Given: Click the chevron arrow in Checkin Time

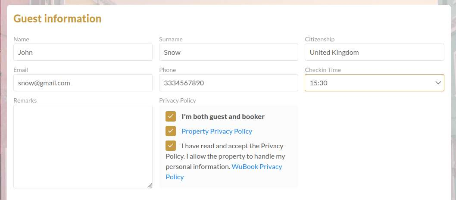Looking at the screenshot, I should point(438,83).
